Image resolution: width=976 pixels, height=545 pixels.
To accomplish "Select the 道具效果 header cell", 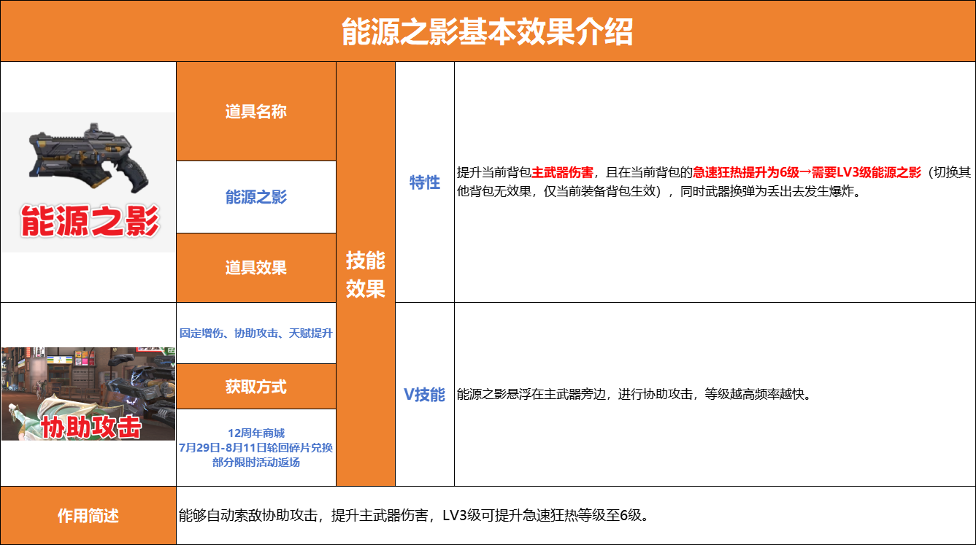I will click(x=256, y=268).
